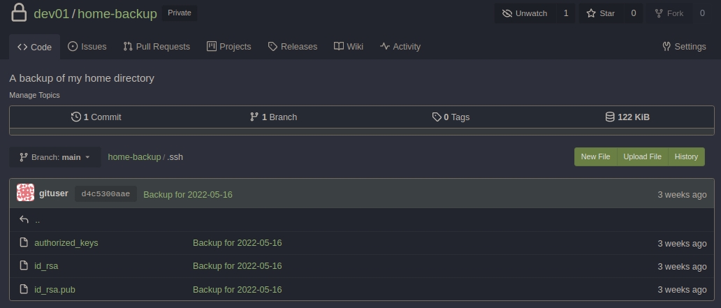Screen dimensions: 721x308
Task: Open commit hash d4c5300aae
Action: click(x=105, y=194)
